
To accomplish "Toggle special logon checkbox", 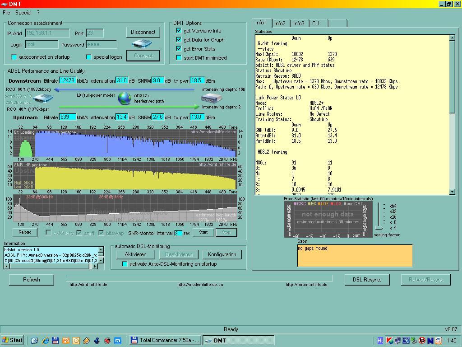I will [x=88, y=57].
